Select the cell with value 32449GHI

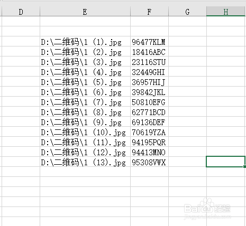tap(149, 71)
